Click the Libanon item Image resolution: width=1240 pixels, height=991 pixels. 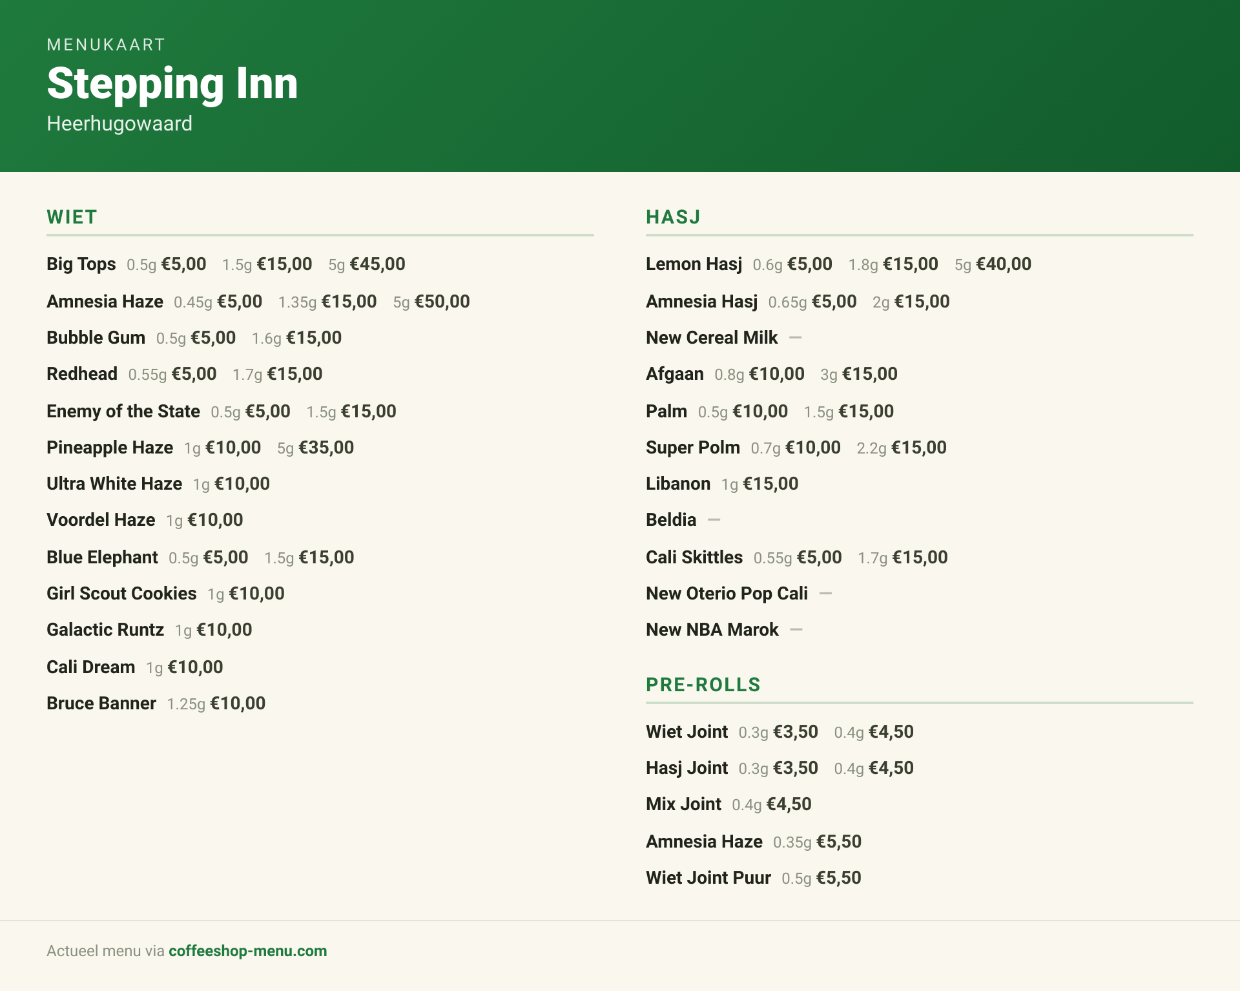[677, 484]
